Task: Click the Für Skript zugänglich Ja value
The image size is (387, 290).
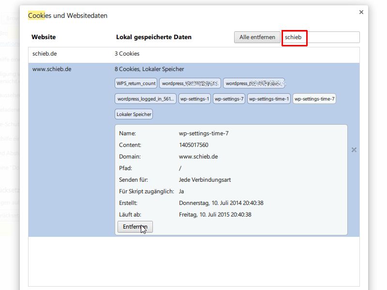Action: click(181, 191)
